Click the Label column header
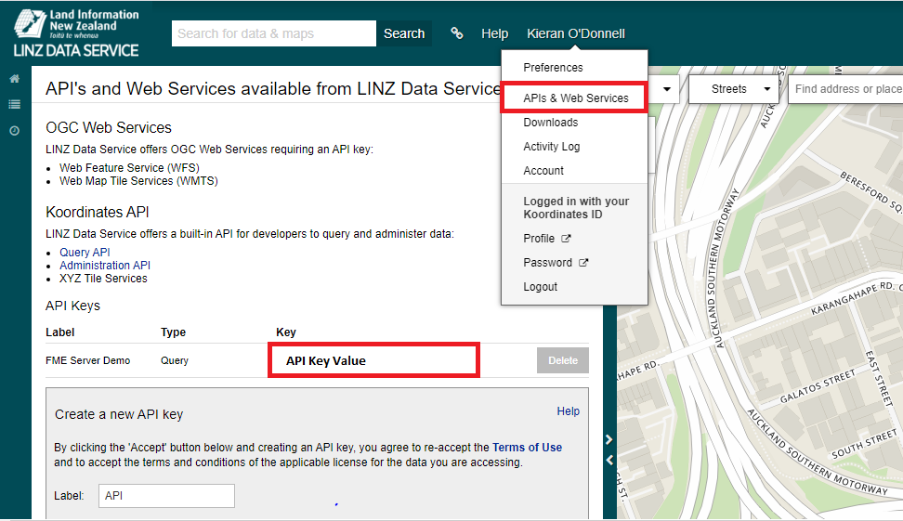This screenshot has height=521, width=903. point(59,332)
